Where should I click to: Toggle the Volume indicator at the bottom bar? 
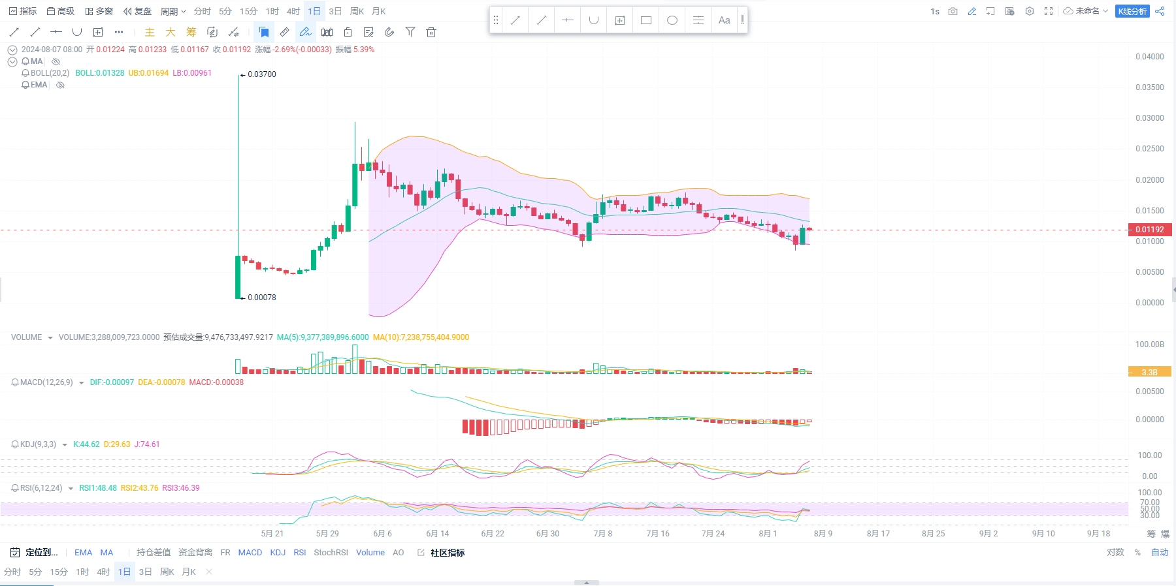click(370, 553)
